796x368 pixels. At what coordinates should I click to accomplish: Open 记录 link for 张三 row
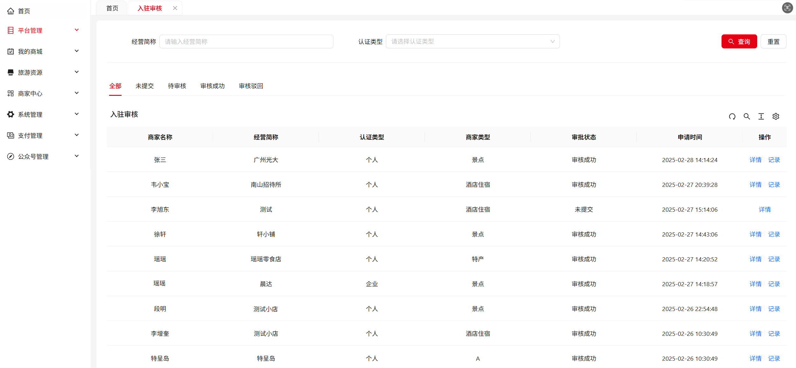point(774,160)
